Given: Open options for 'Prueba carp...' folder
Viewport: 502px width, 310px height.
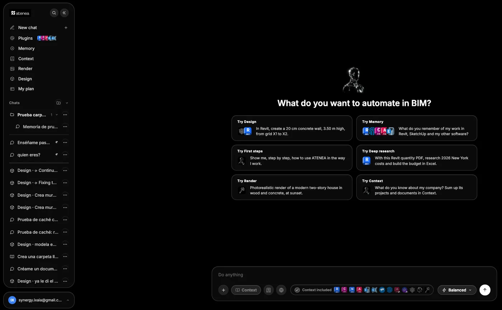Looking at the screenshot, I should pyautogui.click(x=65, y=115).
